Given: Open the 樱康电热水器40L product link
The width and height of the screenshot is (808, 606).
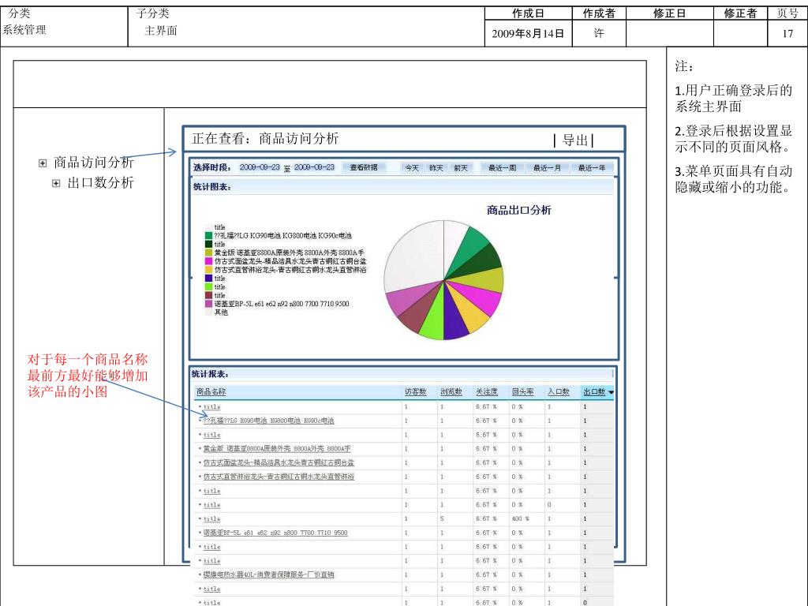Looking at the screenshot, I should (x=268, y=574).
